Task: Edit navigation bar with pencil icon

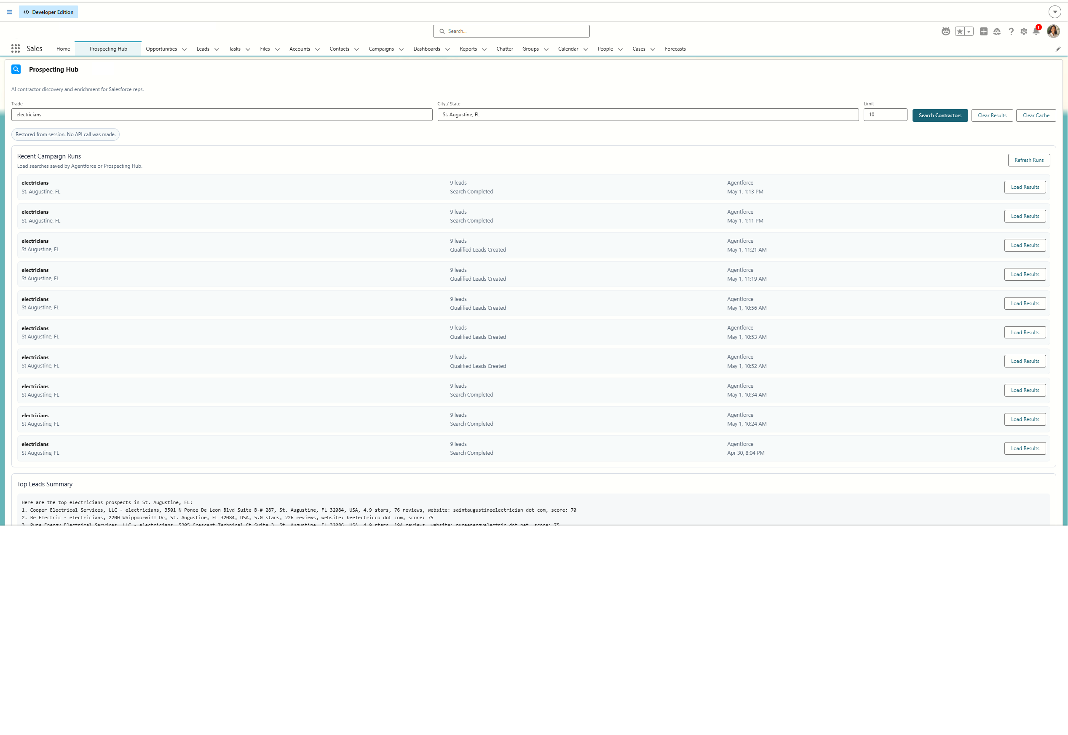Action: pos(1058,49)
